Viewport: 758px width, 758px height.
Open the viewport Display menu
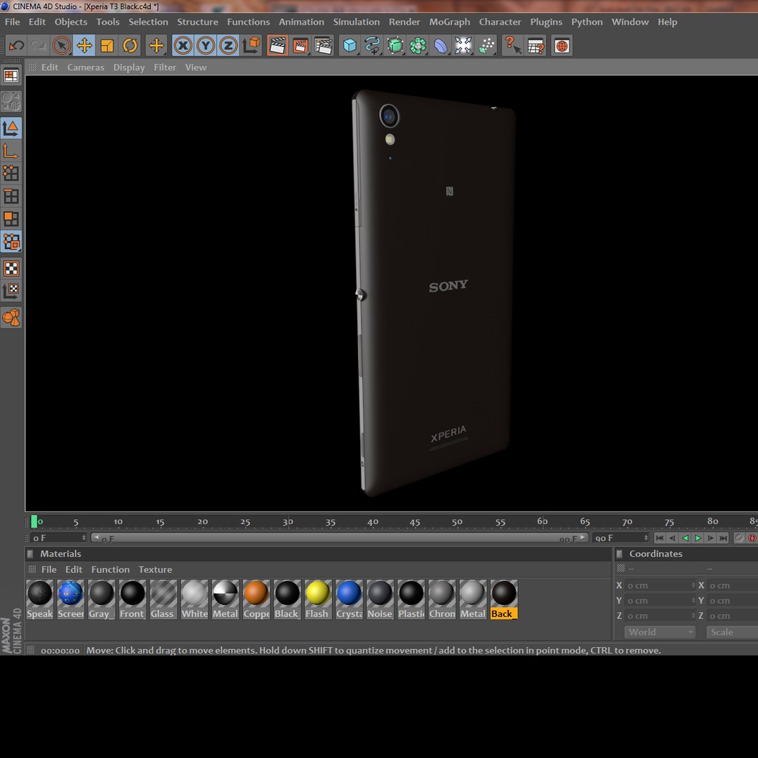129,67
